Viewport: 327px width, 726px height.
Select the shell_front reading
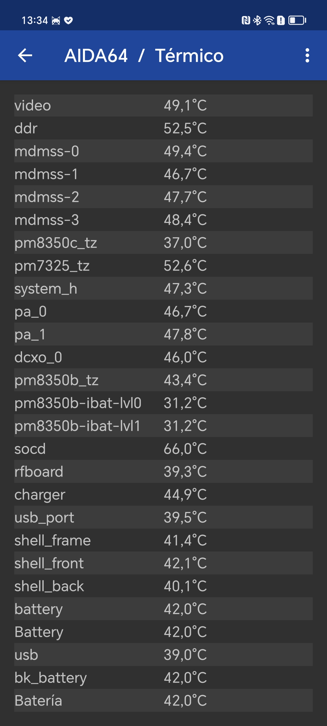tap(164, 563)
